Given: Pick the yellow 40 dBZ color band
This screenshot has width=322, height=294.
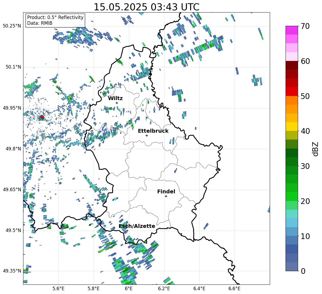Looking at the screenshot, I should point(292,126).
